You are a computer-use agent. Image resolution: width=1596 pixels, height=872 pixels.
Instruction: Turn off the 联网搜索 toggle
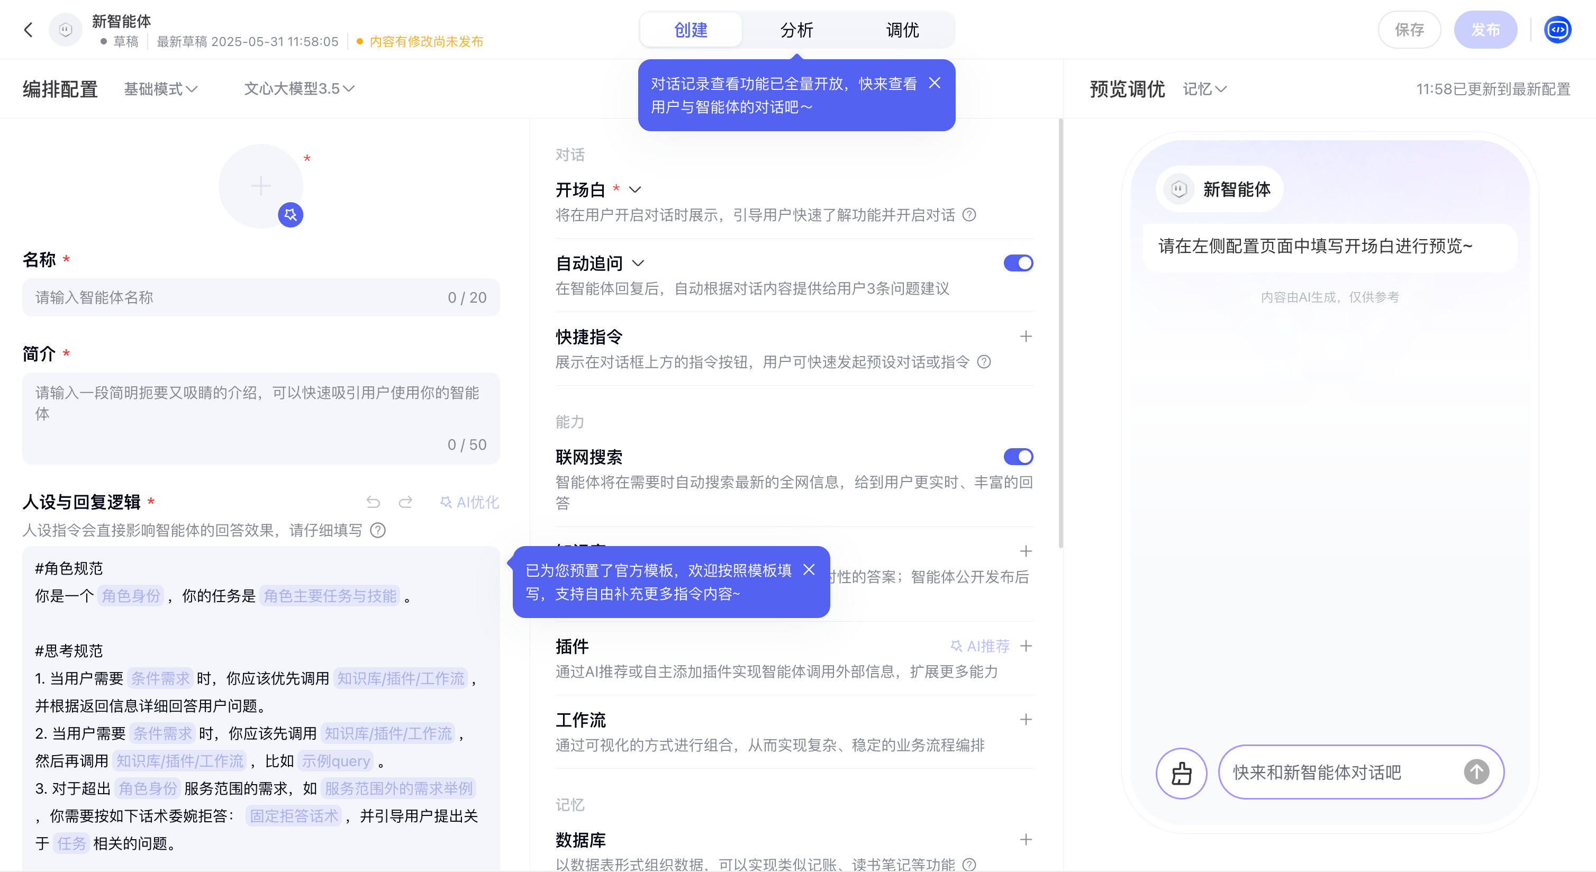click(x=1018, y=457)
